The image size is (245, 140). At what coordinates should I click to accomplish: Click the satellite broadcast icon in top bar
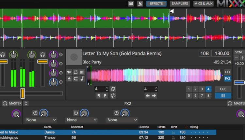click(140, 4)
